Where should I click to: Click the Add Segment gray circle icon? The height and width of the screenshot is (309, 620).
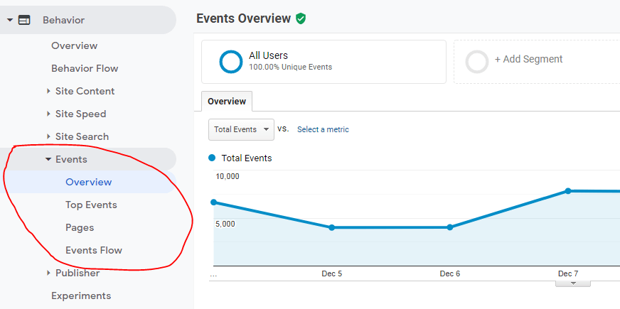tap(477, 62)
